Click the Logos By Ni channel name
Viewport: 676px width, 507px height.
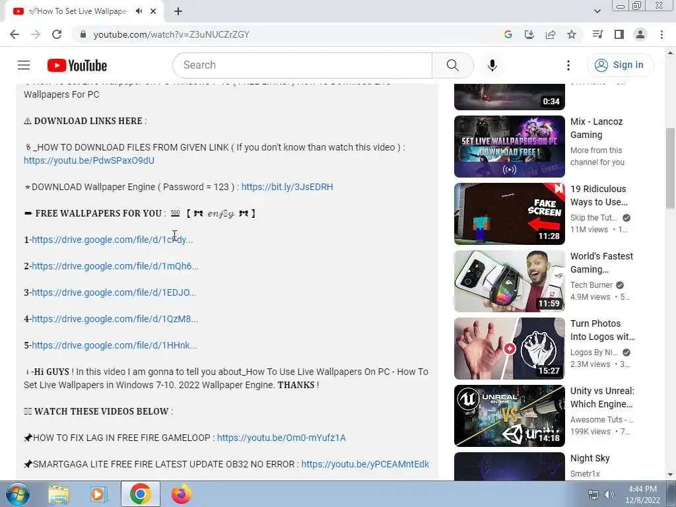[x=594, y=353]
